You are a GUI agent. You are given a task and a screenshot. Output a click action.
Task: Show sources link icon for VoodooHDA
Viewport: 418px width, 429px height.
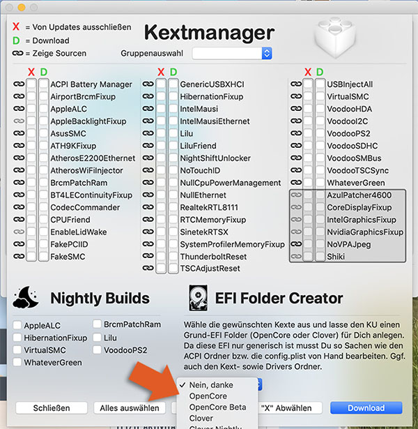click(296, 109)
